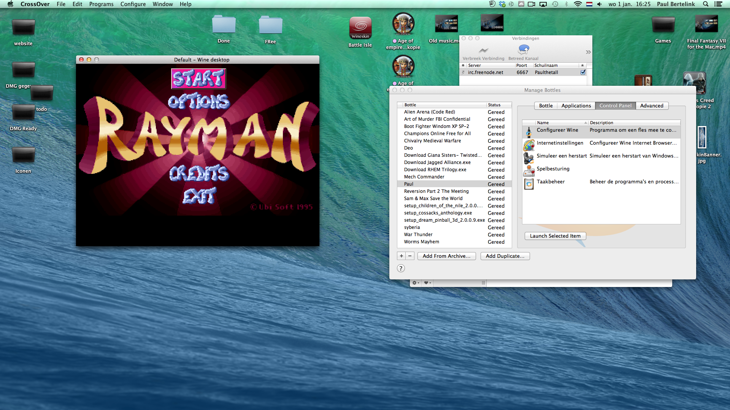Click the Add From Archive button

coord(446,256)
